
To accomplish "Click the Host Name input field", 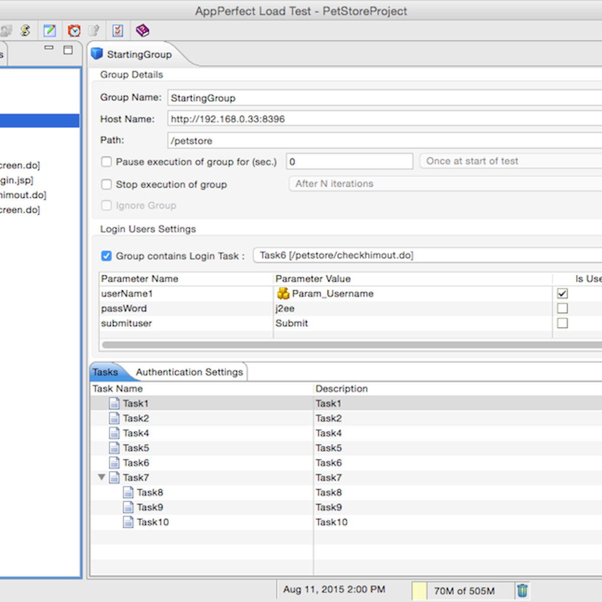I will (x=385, y=119).
